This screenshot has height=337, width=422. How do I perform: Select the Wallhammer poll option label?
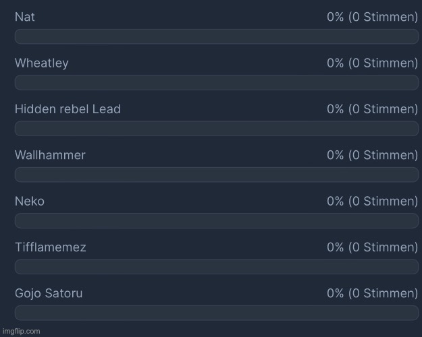50,155
